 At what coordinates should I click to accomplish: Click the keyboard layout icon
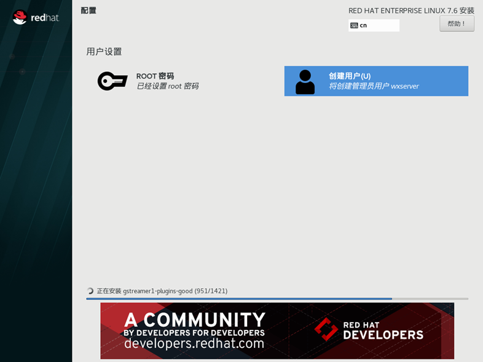(354, 25)
